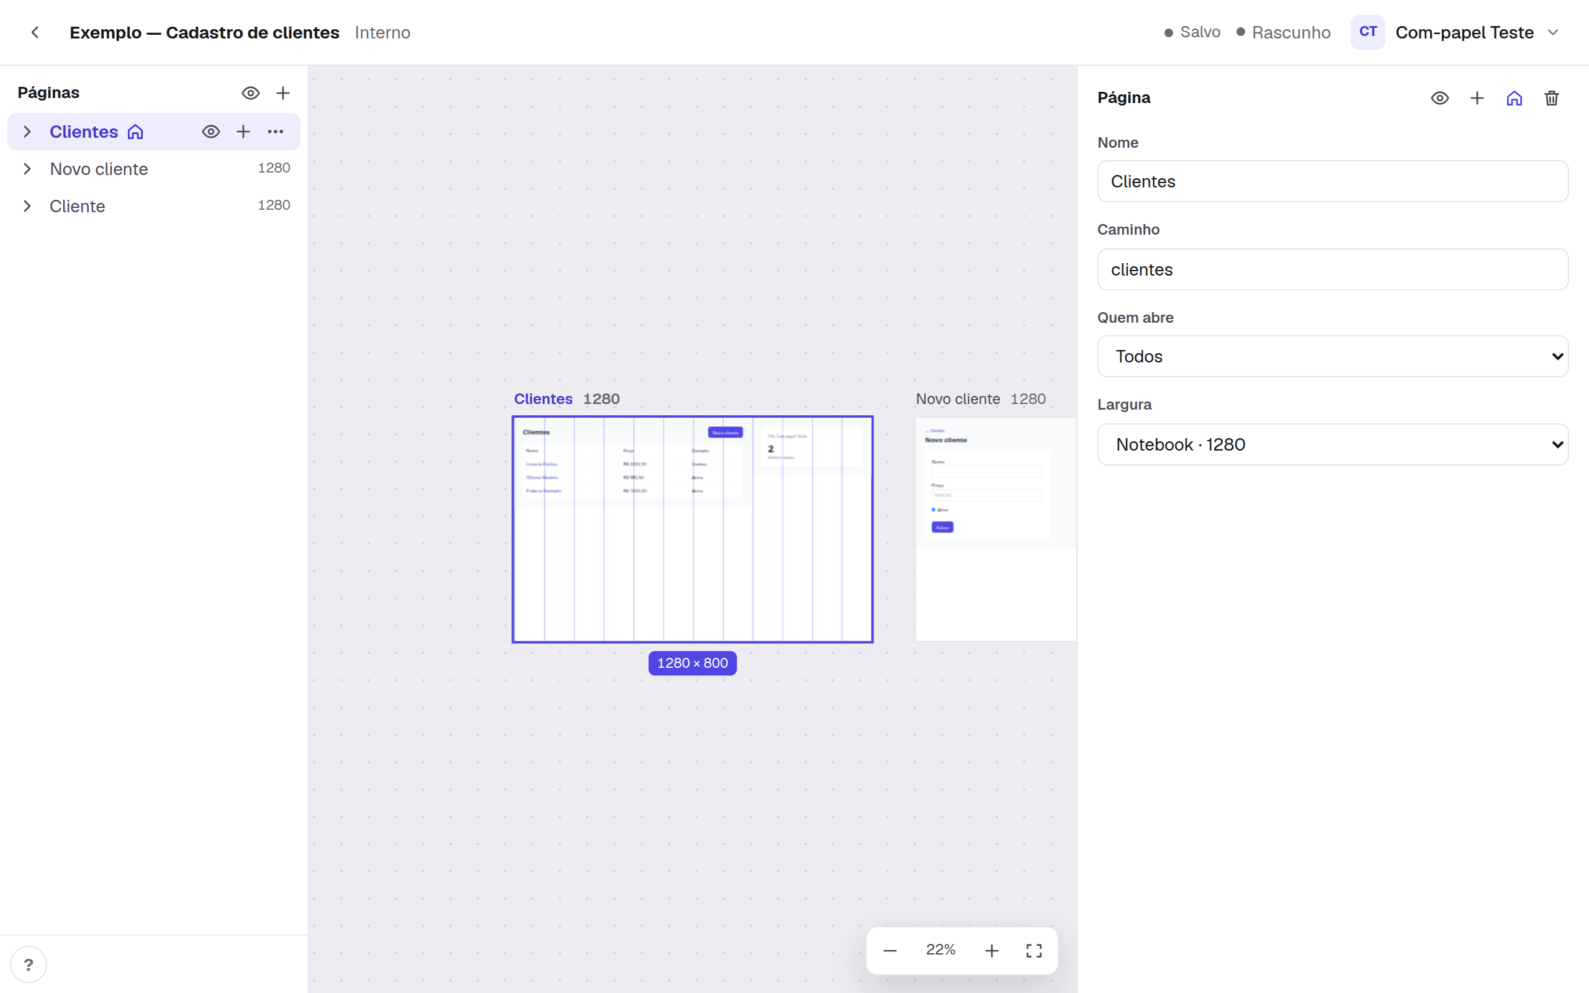Expand the Cliente page tree

point(27,206)
